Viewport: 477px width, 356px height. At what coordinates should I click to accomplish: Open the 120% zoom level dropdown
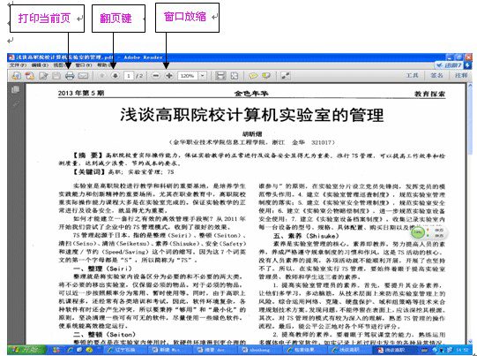(203, 76)
